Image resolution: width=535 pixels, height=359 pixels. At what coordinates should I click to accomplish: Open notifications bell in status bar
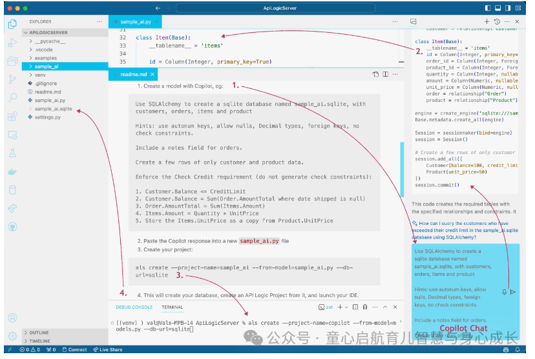click(518, 349)
